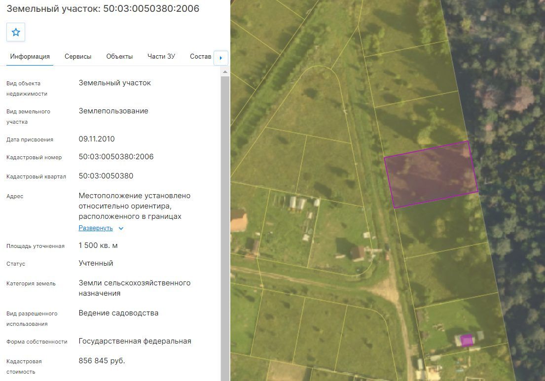Expand address with chevron next to Развернуть

pyautogui.click(x=121, y=228)
